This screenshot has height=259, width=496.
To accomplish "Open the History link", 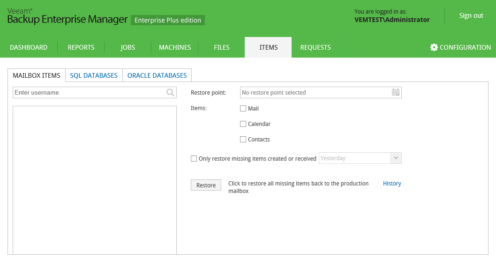I will [x=392, y=184].
